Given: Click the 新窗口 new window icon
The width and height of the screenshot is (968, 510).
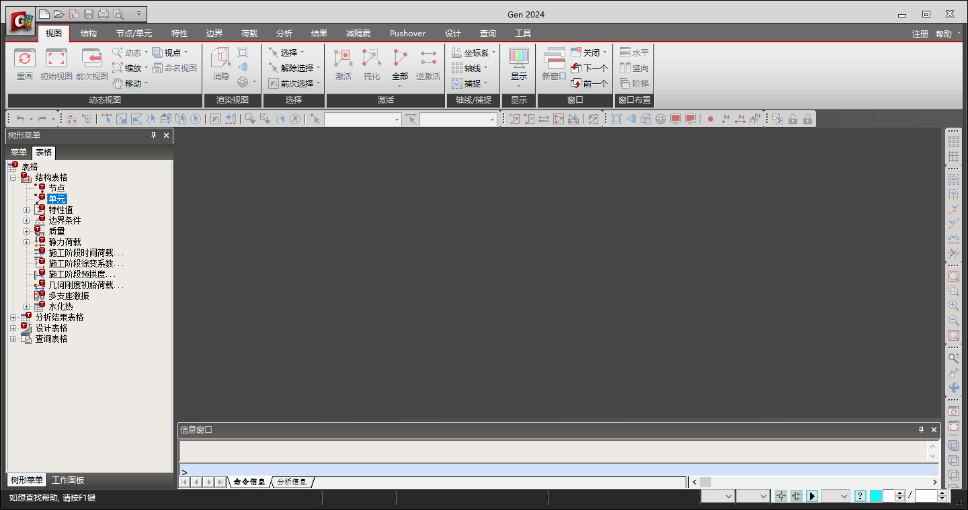Looking at the screenshot, I should [x=555, y=58].
